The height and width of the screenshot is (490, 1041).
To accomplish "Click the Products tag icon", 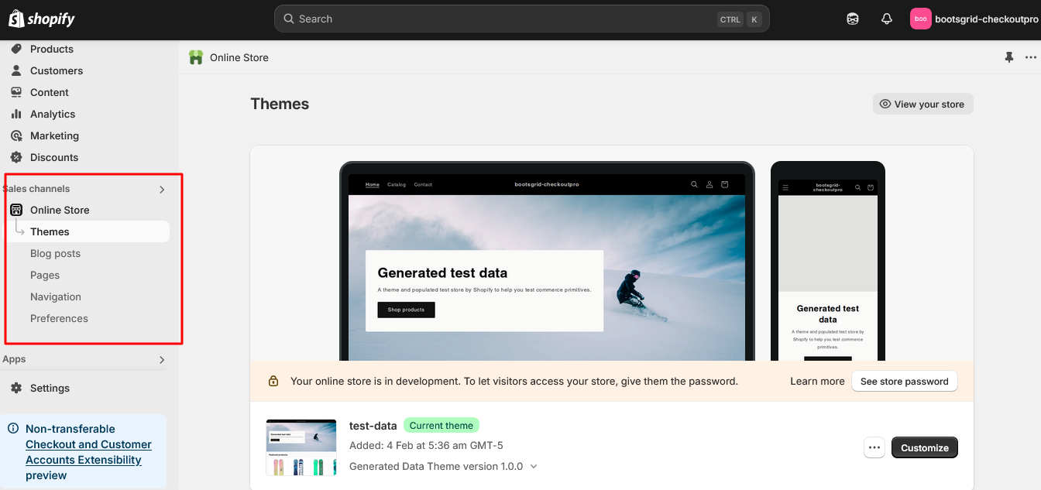I will [x=16, y=49].
